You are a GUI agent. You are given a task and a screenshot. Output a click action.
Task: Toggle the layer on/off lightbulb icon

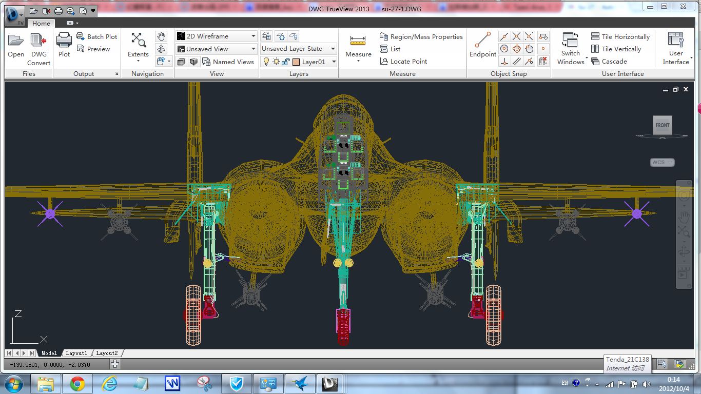pos(266,62)
